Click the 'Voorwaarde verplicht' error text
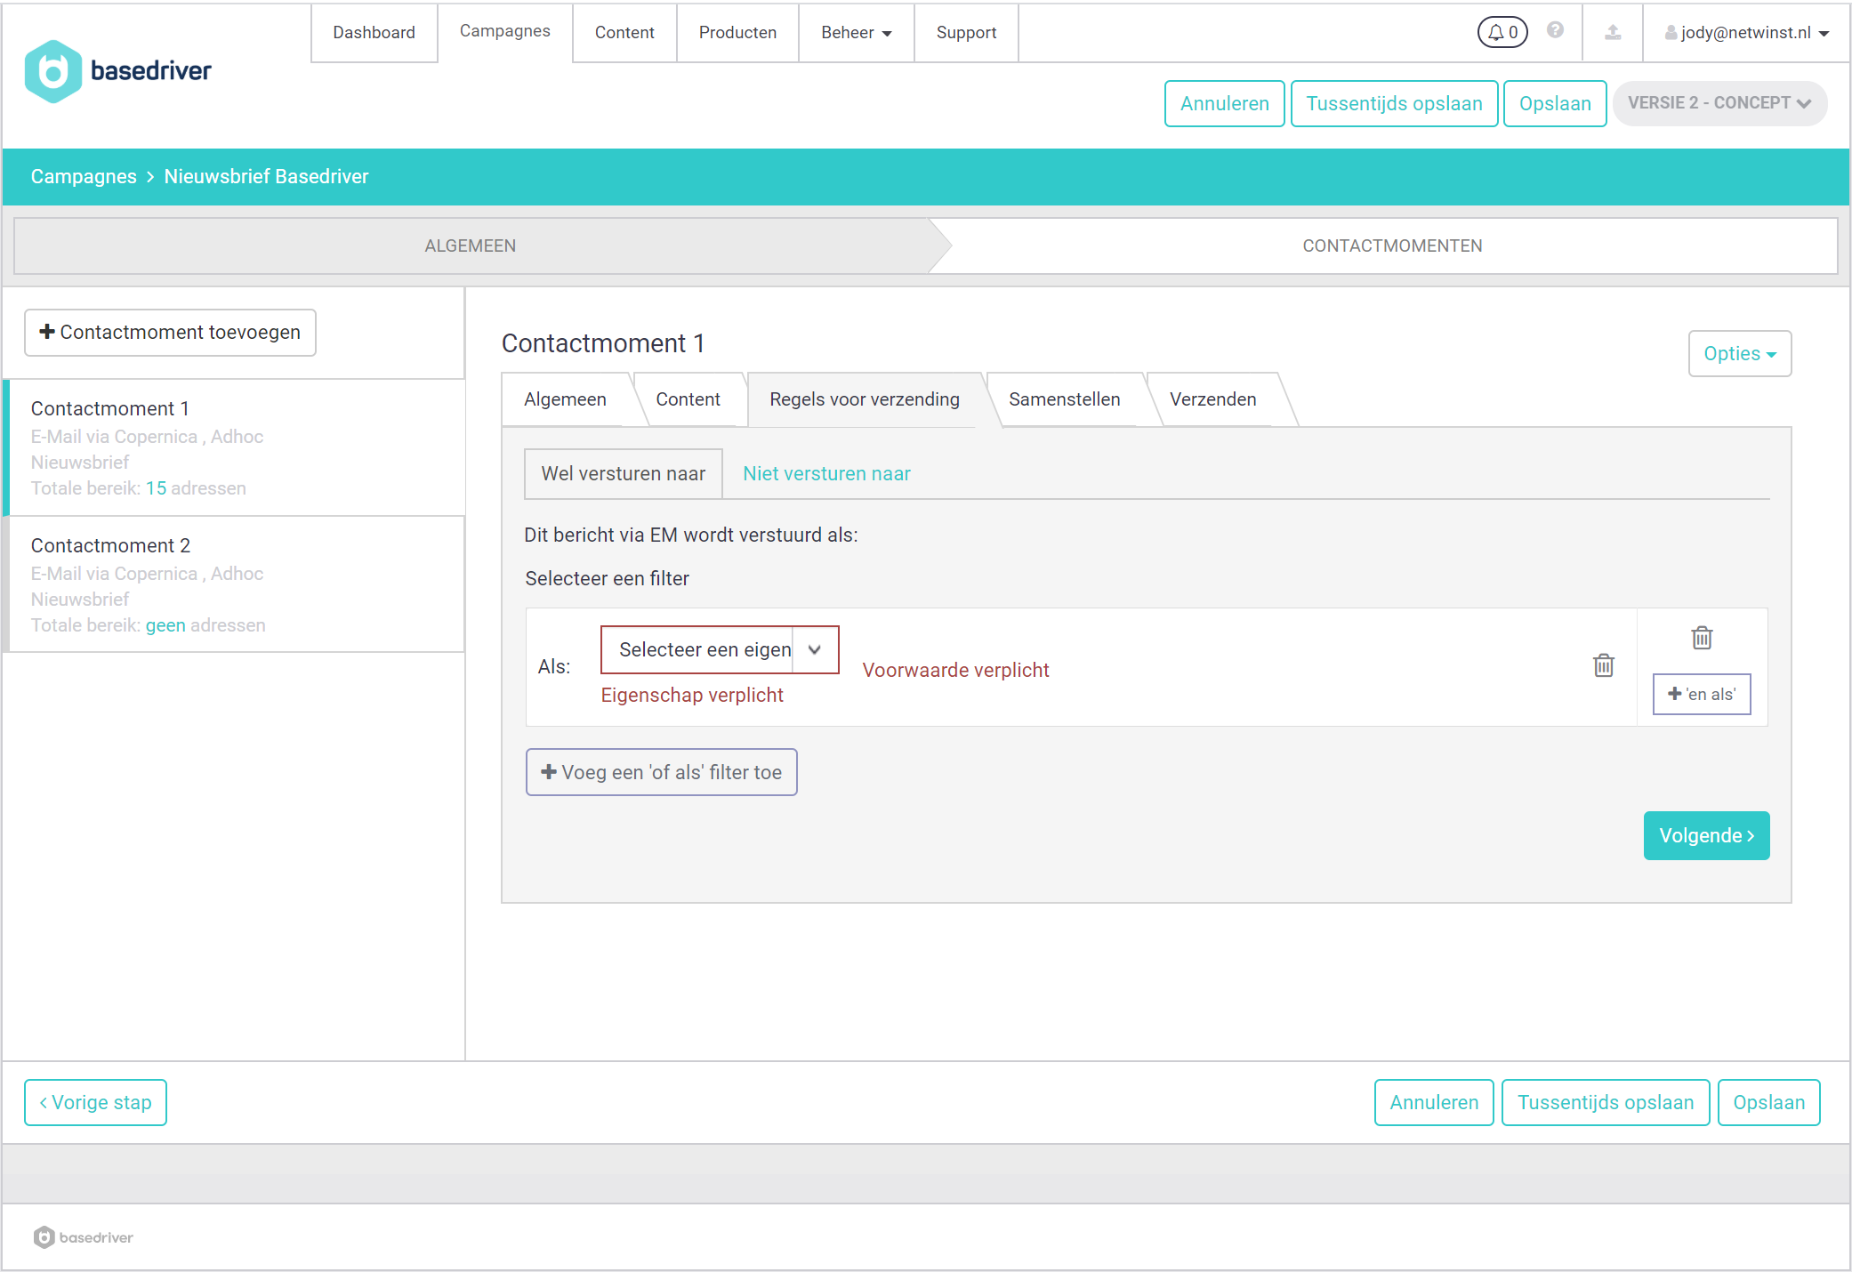The image size is (1852, 1272). (x=955, y=671)
